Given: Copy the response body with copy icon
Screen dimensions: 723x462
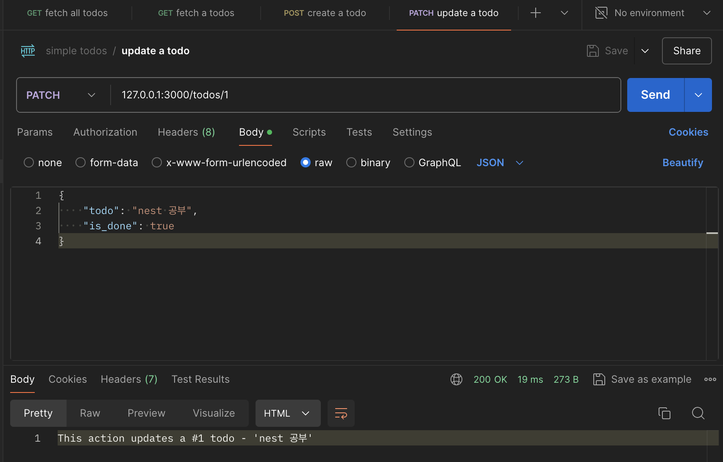Looking at the screenshot, I should [x=664, y=413].
